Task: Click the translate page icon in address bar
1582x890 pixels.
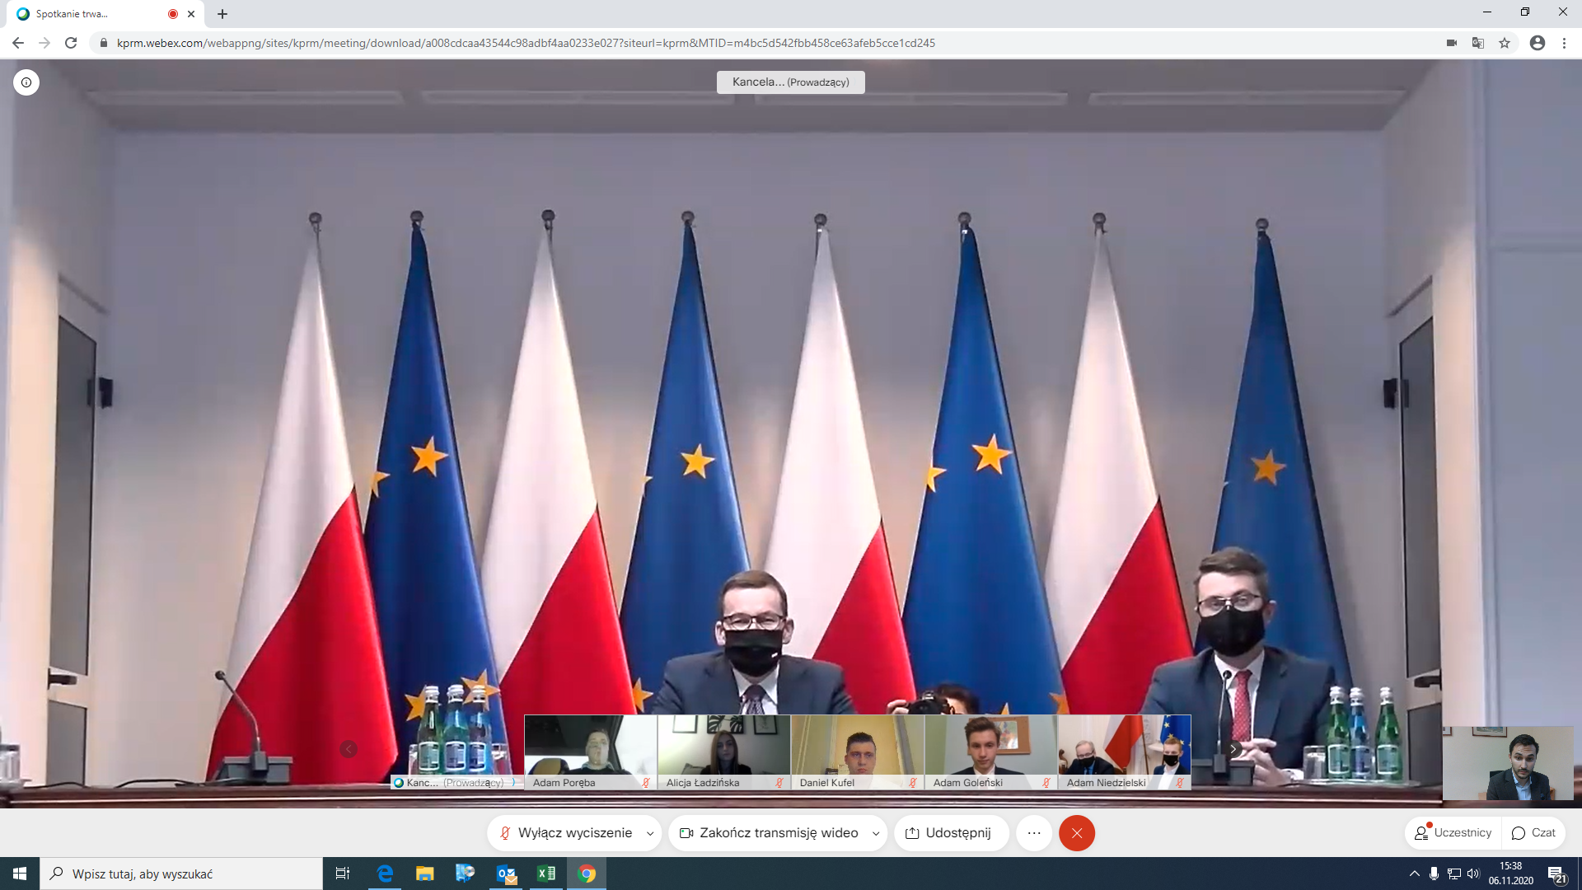Action: (1478, 43)
